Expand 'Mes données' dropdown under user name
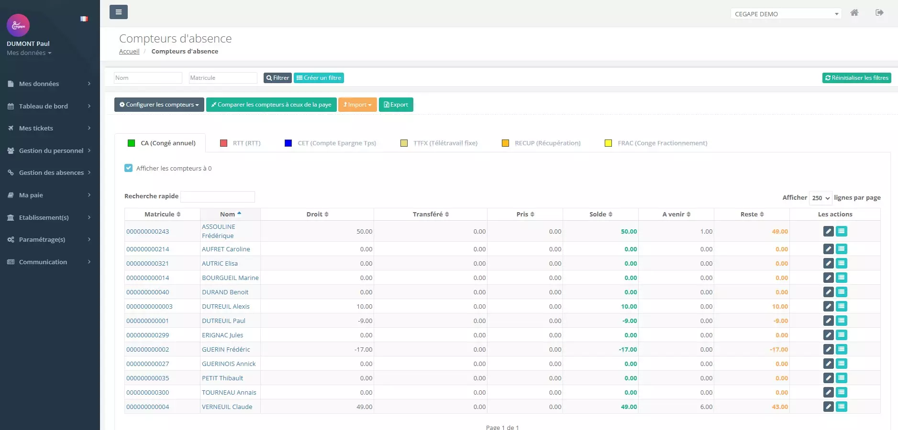This screenshot has width=898, height=430. pos(29,53)
